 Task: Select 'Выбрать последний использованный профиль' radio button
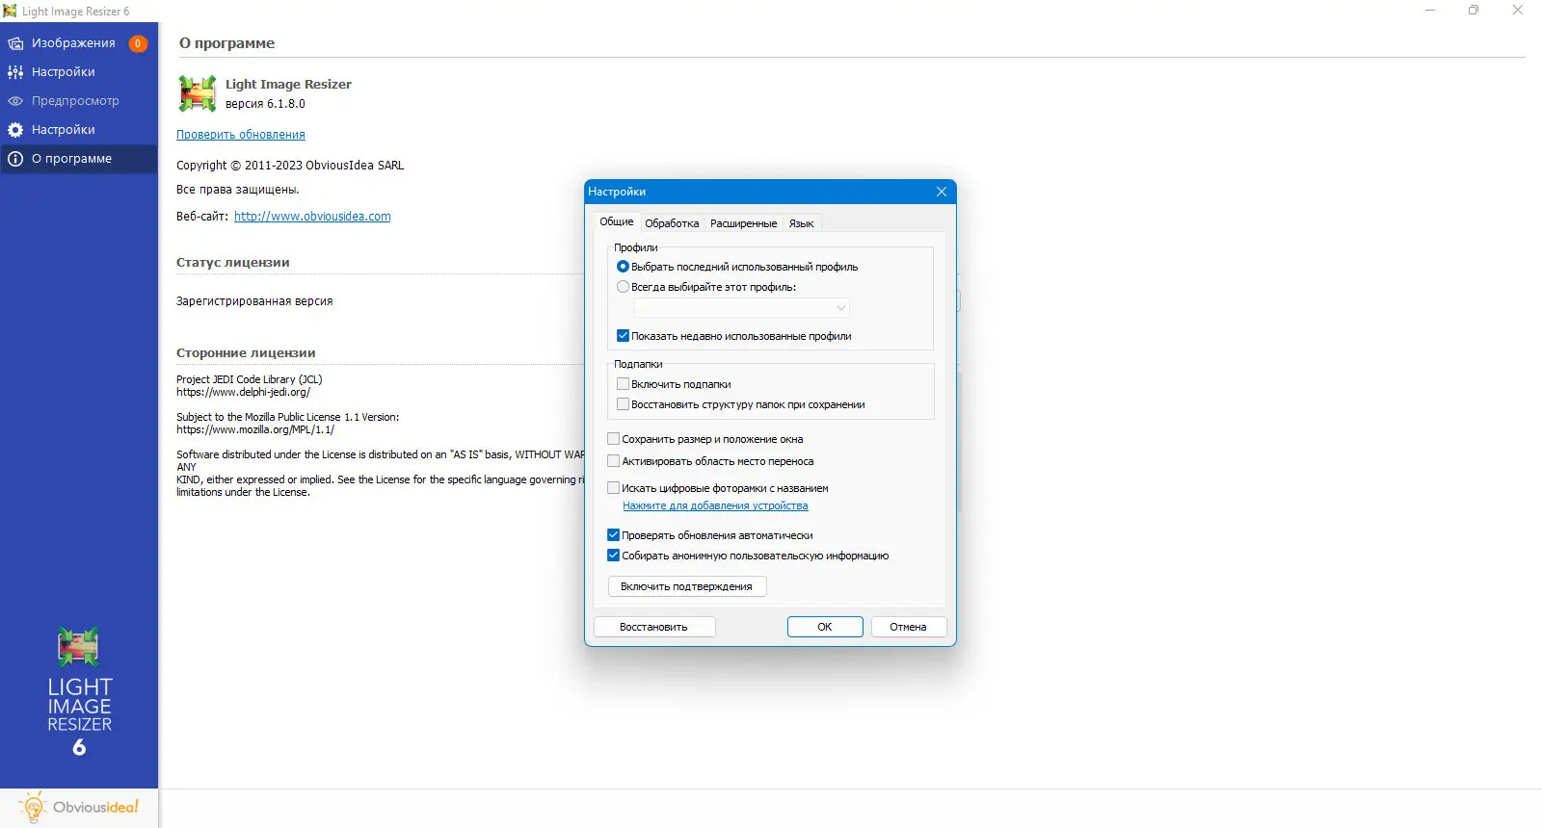coord(623,267)
